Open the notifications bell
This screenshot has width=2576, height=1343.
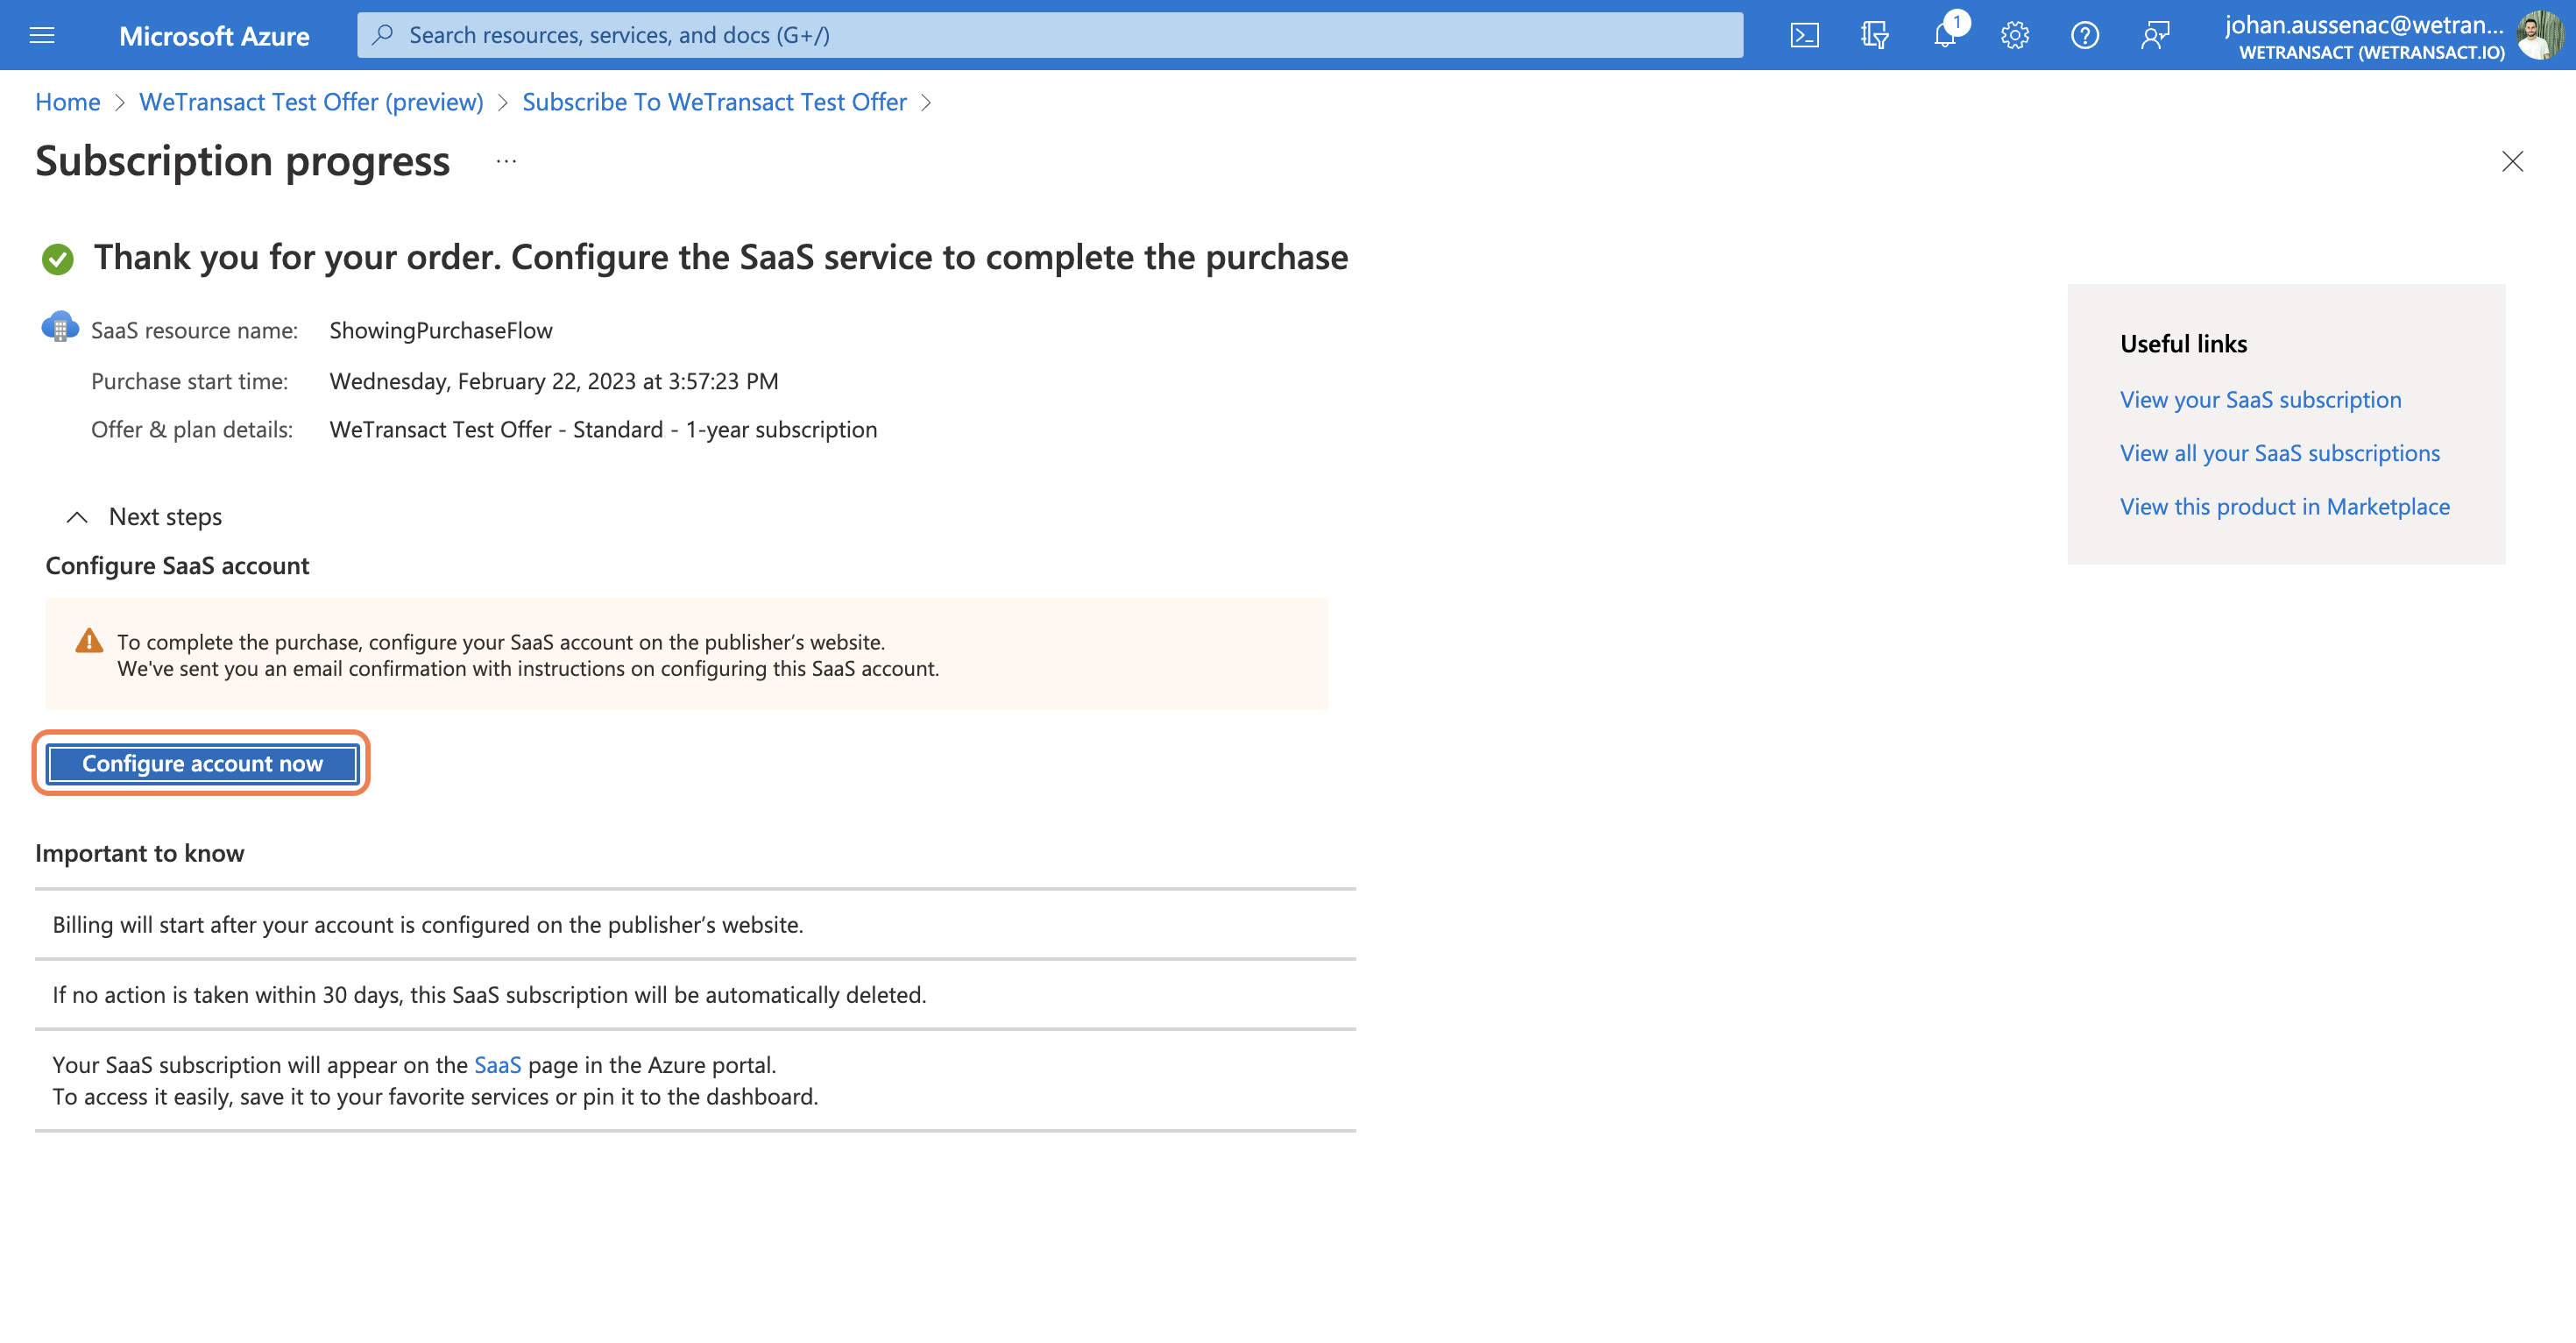[1945, 35]
